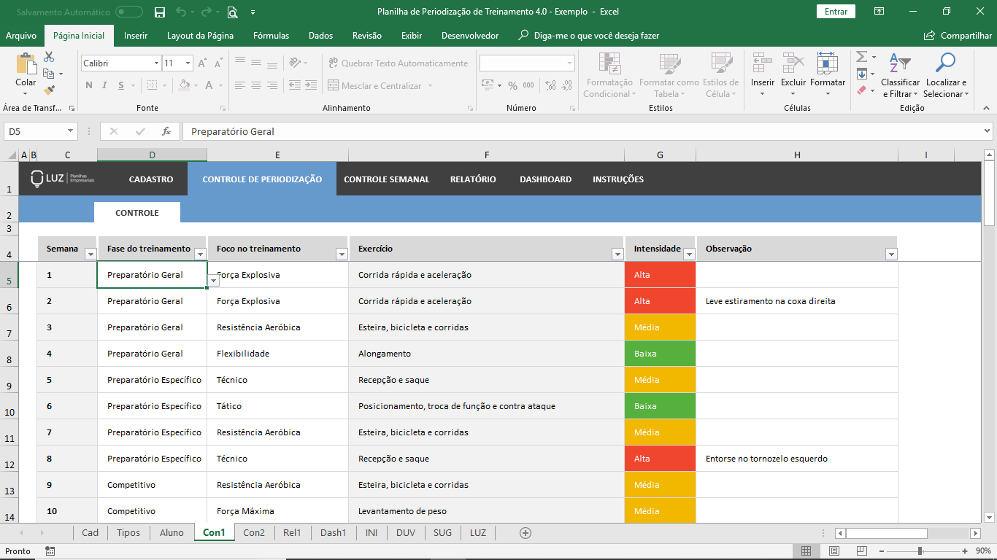Click the Inserir cells icon
This screenshot has height=560, width=997.
[763, 63]
